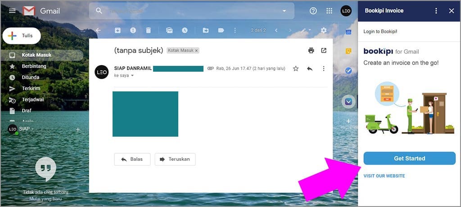Open the help question mark icon
The height and width of the screenshot is (207, 461).
point(313,11)
